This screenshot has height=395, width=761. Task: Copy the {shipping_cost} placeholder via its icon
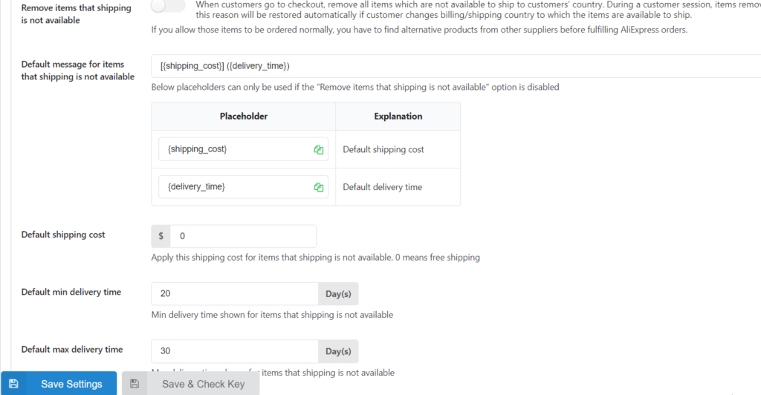click(x=318, y=150)
